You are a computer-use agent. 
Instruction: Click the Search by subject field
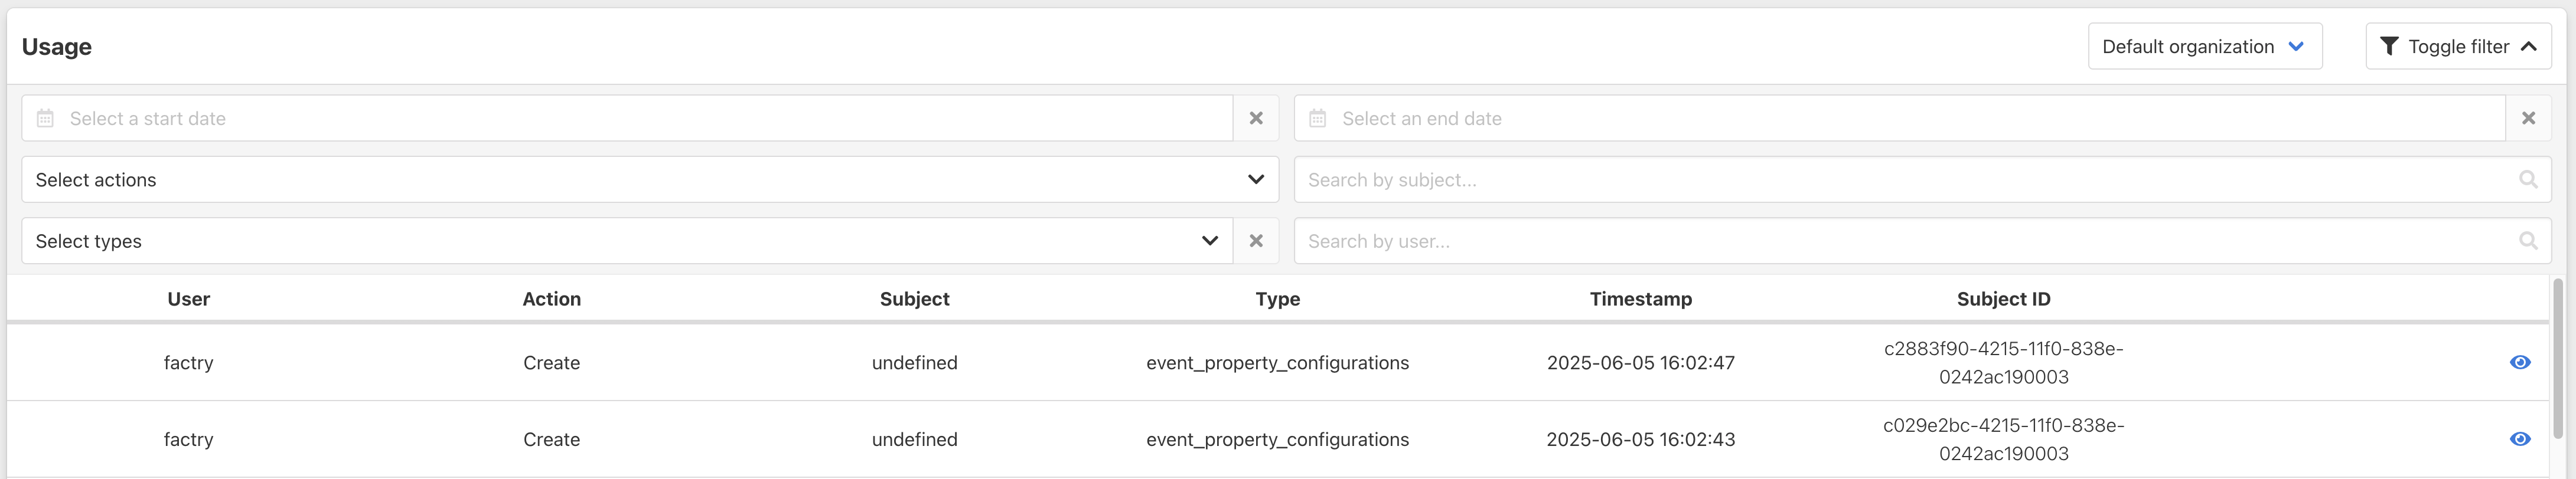point(1922,179)
